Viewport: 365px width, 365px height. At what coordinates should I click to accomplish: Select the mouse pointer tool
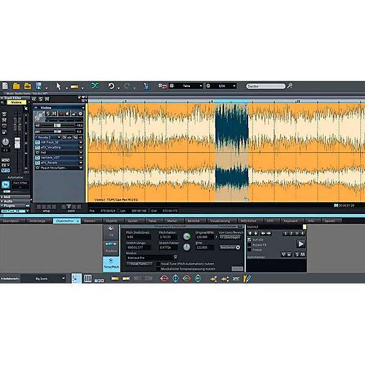58,86
